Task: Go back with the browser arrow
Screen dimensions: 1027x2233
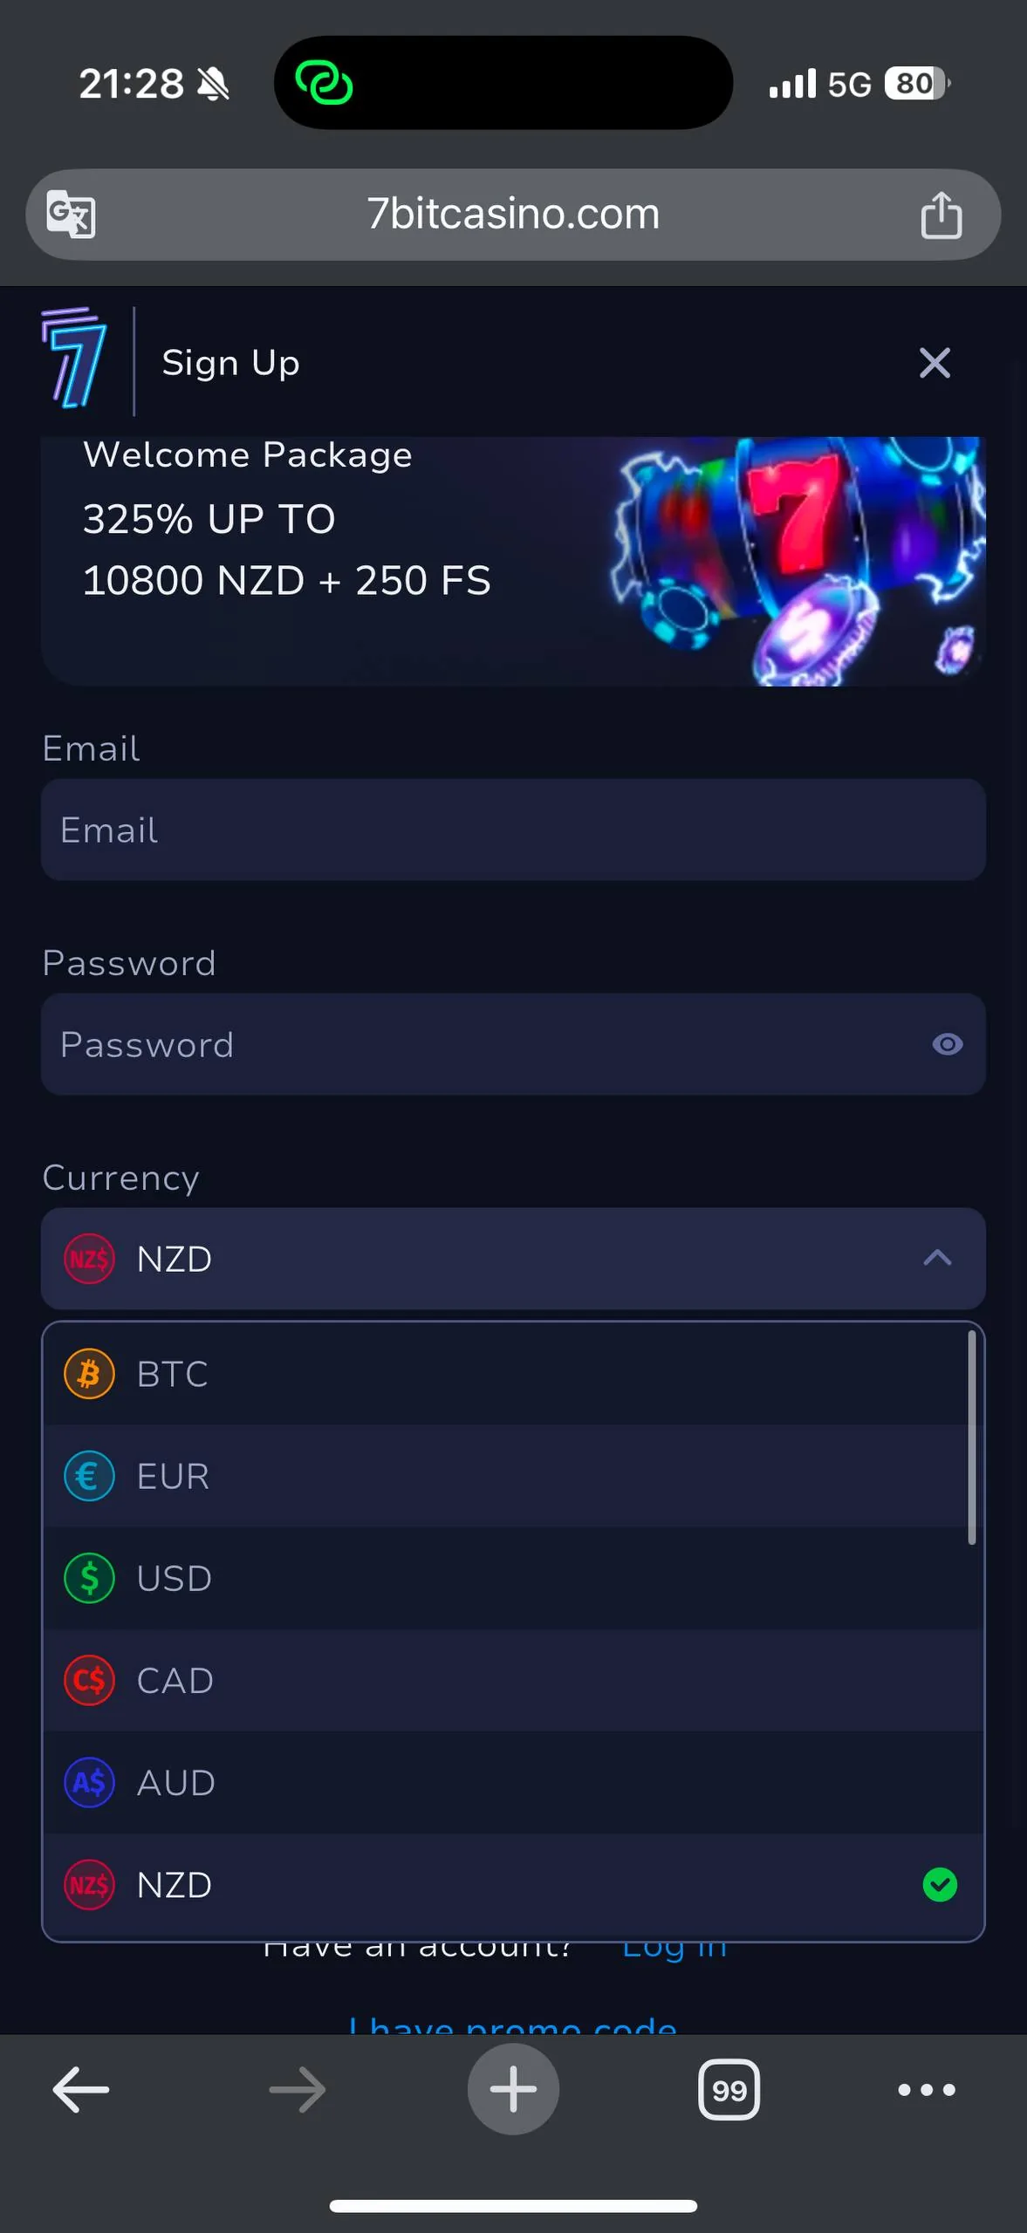Action: pyautogui.click(x=80, y=2089)
